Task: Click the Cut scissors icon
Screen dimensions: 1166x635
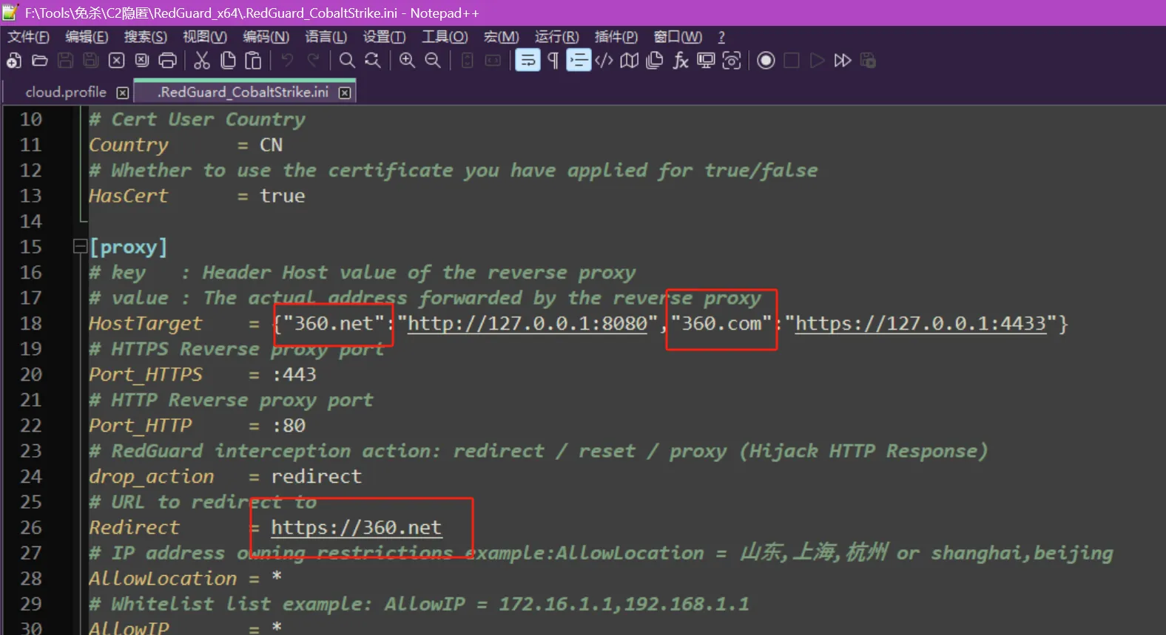Action: (x=202, y=61)
